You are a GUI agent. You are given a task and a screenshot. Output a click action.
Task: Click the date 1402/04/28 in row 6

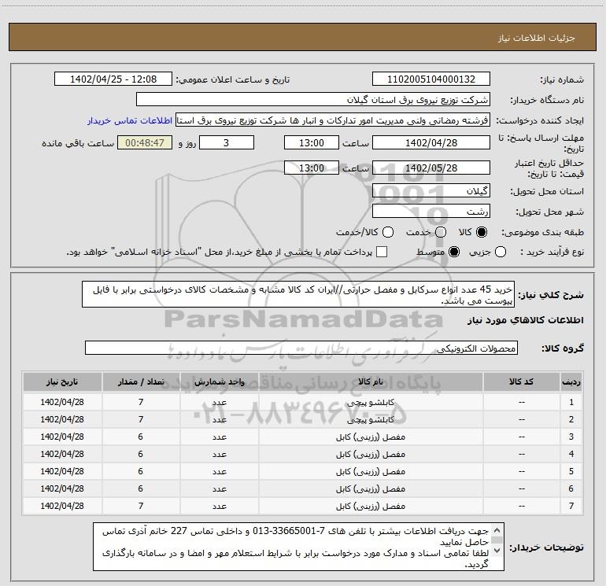(62, 488)
